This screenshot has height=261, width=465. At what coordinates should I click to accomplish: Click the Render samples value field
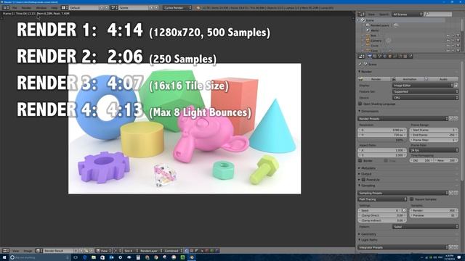434,210
